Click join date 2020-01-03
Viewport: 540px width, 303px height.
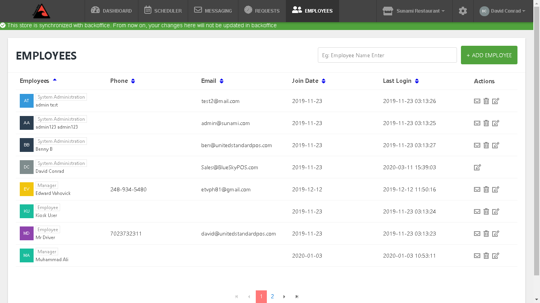[307, 256]
